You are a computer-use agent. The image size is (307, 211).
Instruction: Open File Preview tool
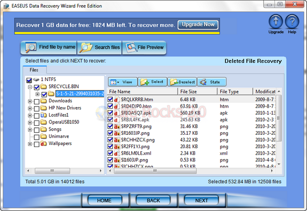tap(144, 47)
